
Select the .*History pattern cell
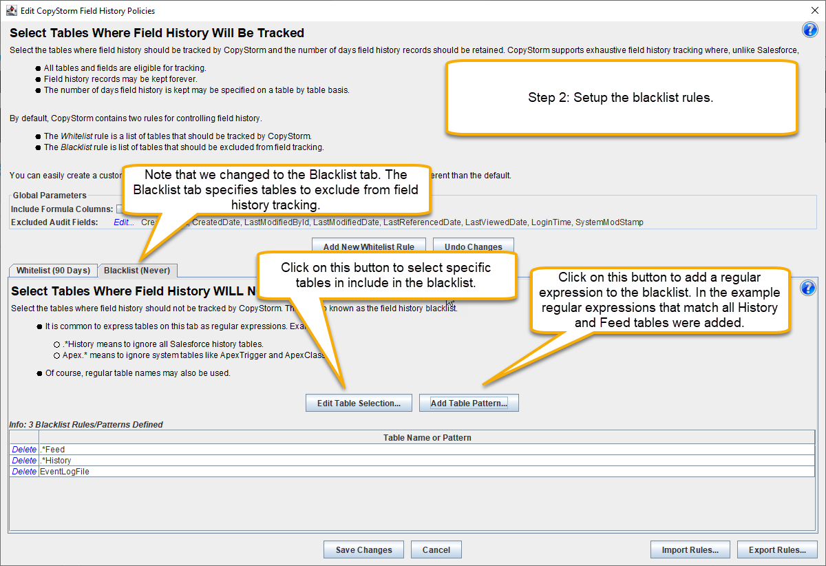click(x=427, y=461)
